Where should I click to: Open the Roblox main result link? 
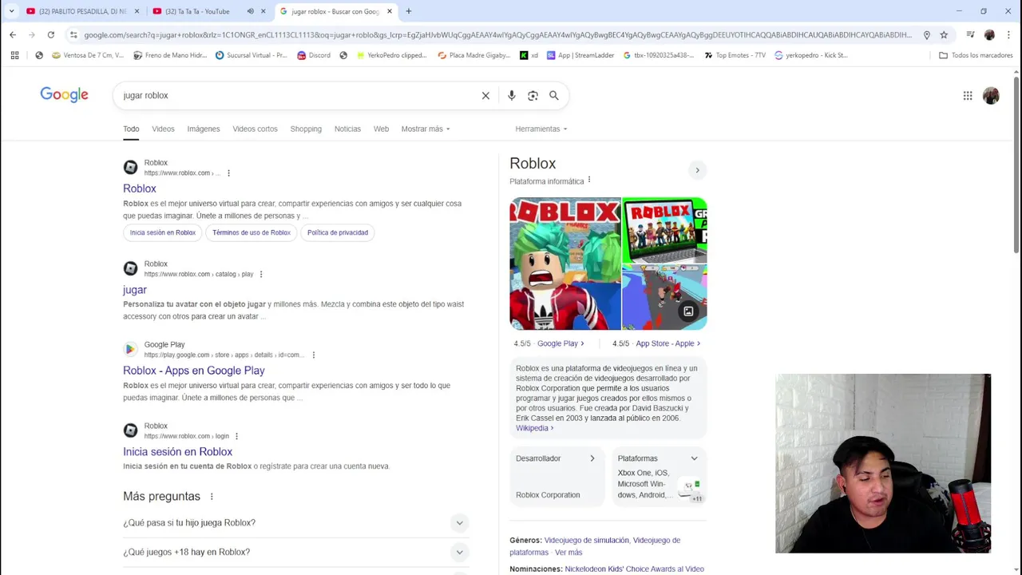(x=140, y=188)
